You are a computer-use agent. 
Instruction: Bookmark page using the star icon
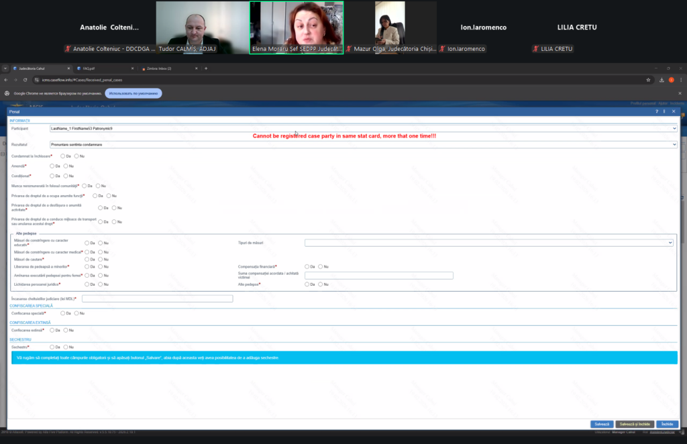pos(648,80)
